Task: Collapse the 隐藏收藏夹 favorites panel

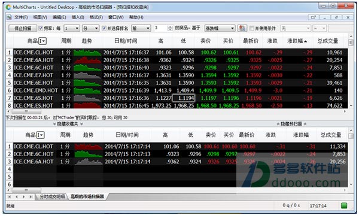Action: coord(68,124)
